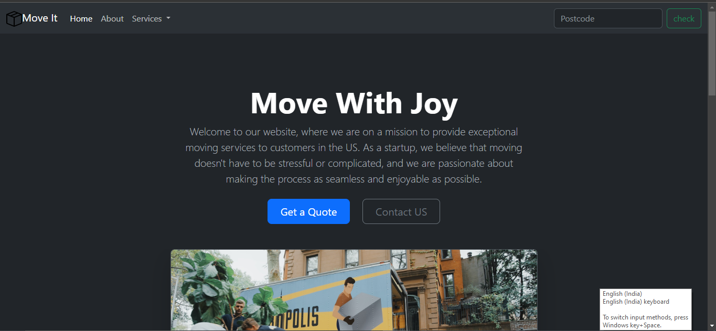Focus the Postcode input field

point(608,18)
